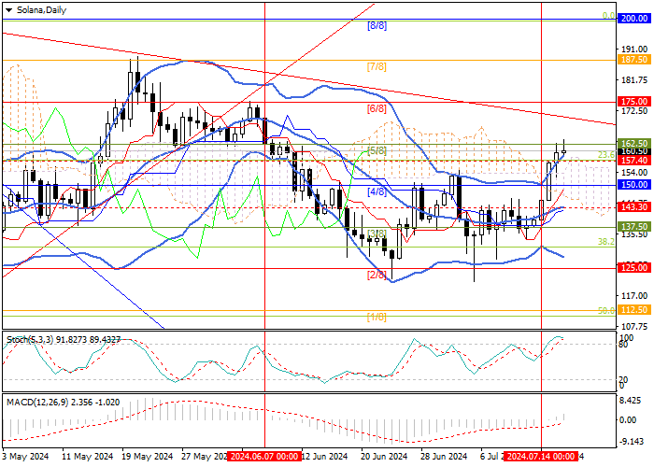Select the 191.00 price scale value
The width and height of the screenshot is (654, 467).
point(634,49)
